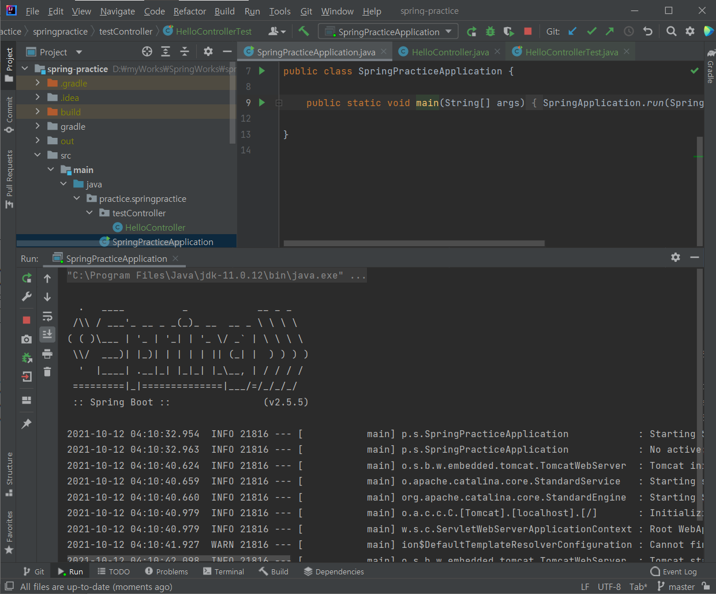
Task: Open the Terminal tool window tab
Action: [x=223, y=572]
